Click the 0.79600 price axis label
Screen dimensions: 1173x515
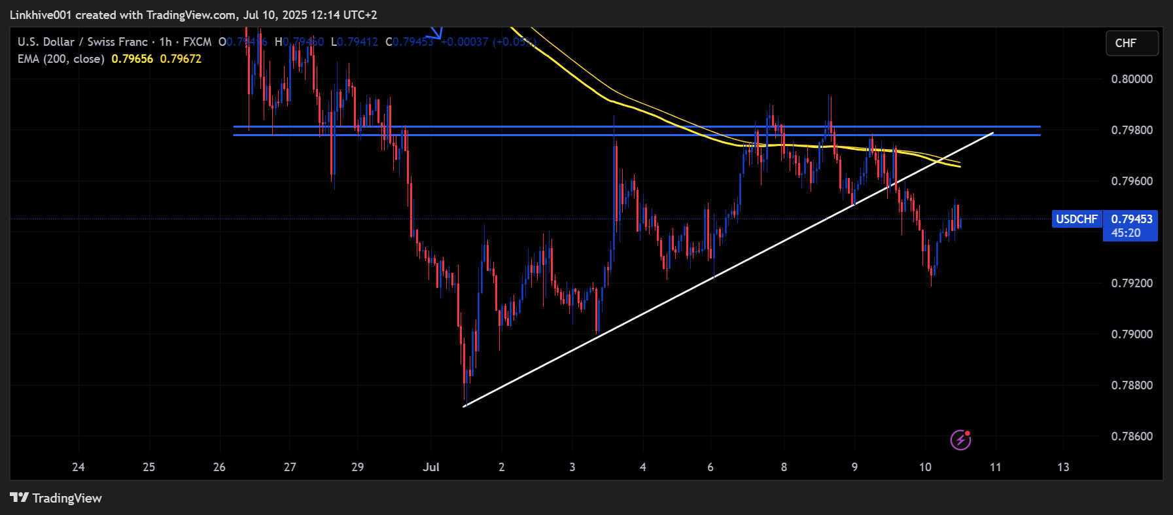(1132, 181)
